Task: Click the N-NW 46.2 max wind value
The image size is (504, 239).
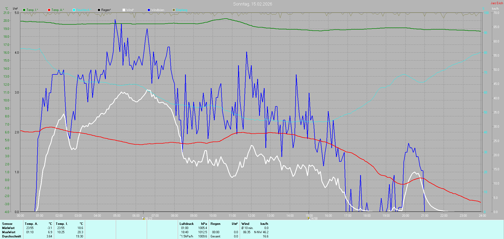Action: click(261, 232)
